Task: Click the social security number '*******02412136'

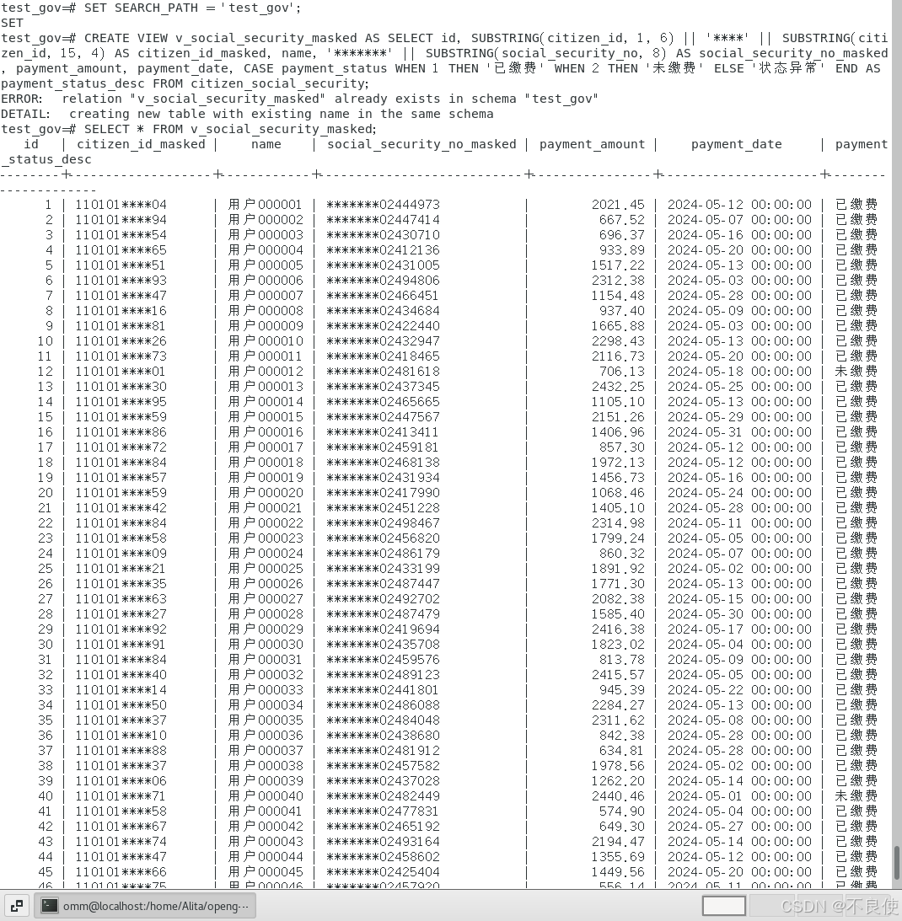Action: [383, 250]
